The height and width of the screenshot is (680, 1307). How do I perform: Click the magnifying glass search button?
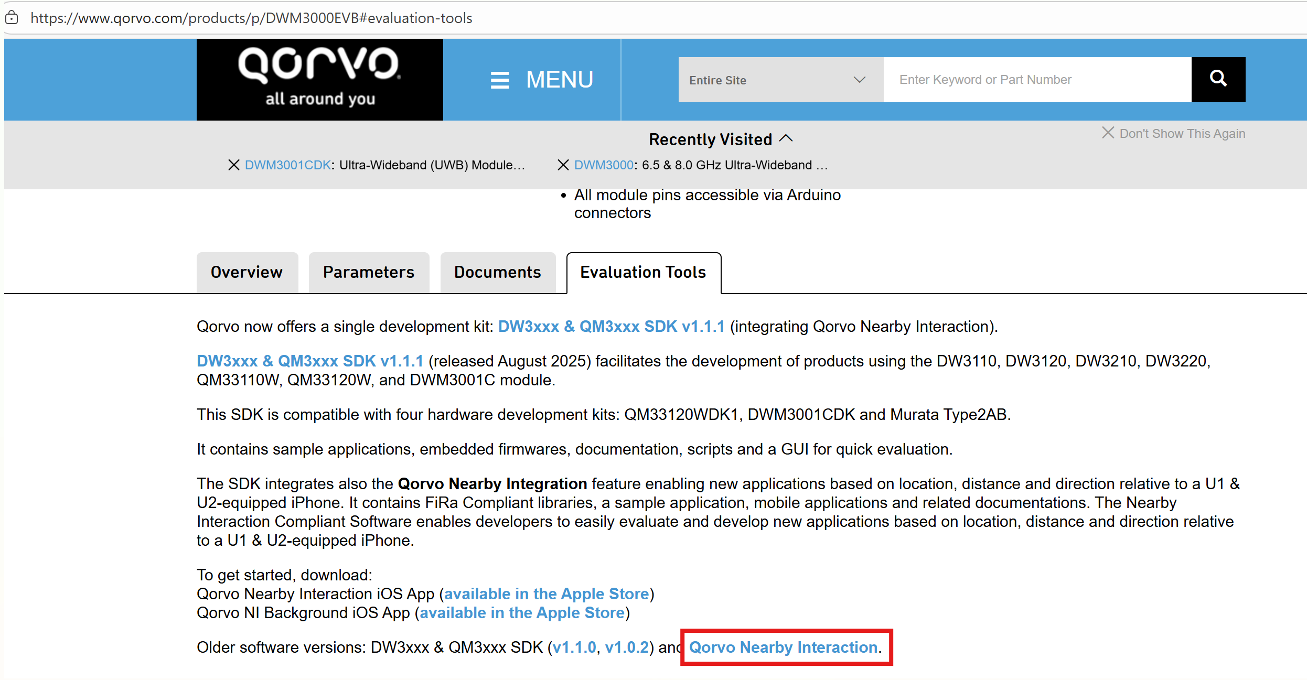point(1218,79)
